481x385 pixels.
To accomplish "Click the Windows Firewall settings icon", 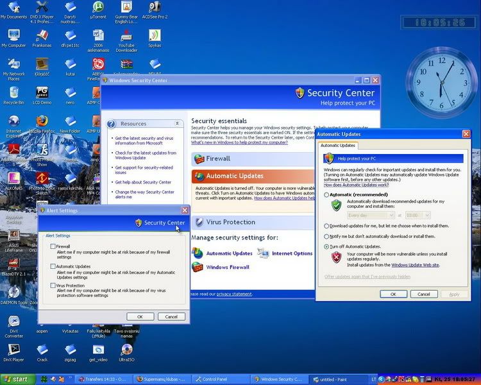I will [x=198, y=267].
